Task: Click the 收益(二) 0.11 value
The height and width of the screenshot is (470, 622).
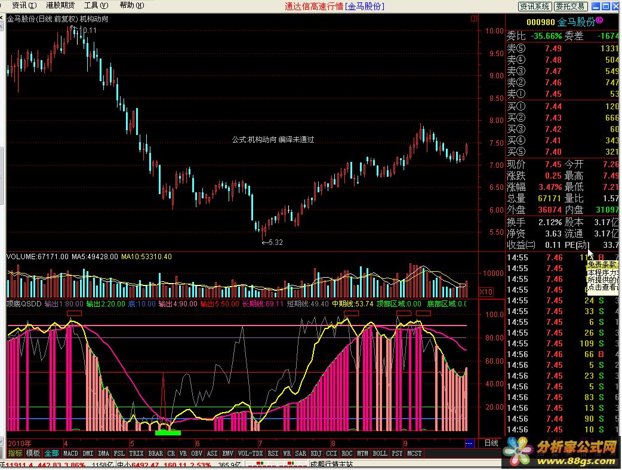Action: click(x=553, y=245)
